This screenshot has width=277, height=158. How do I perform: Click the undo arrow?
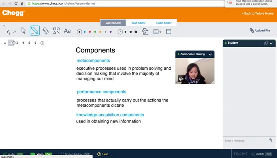(8, 32)
